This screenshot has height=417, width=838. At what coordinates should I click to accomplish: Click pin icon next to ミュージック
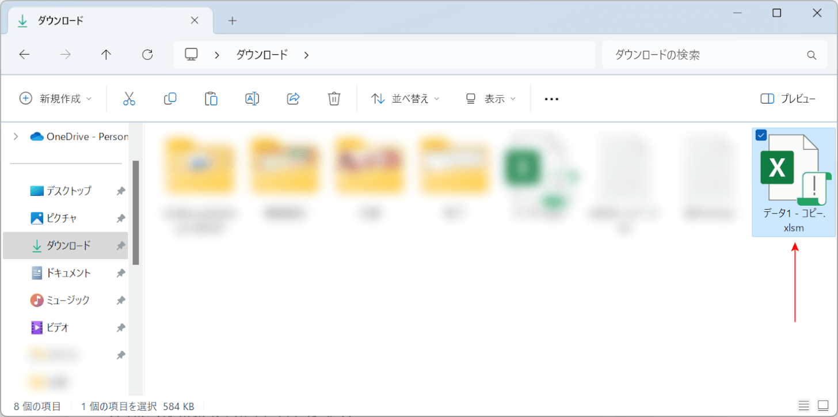121,301
